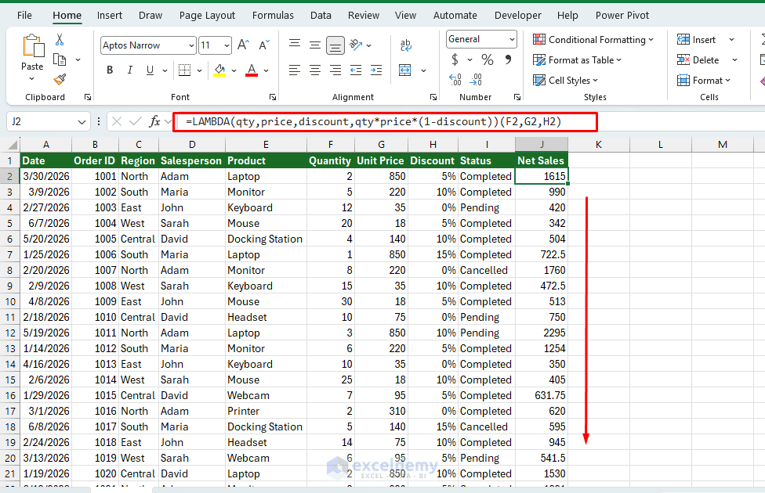
Task: Click Decrease Decimal icon
Action: (477, 79)
